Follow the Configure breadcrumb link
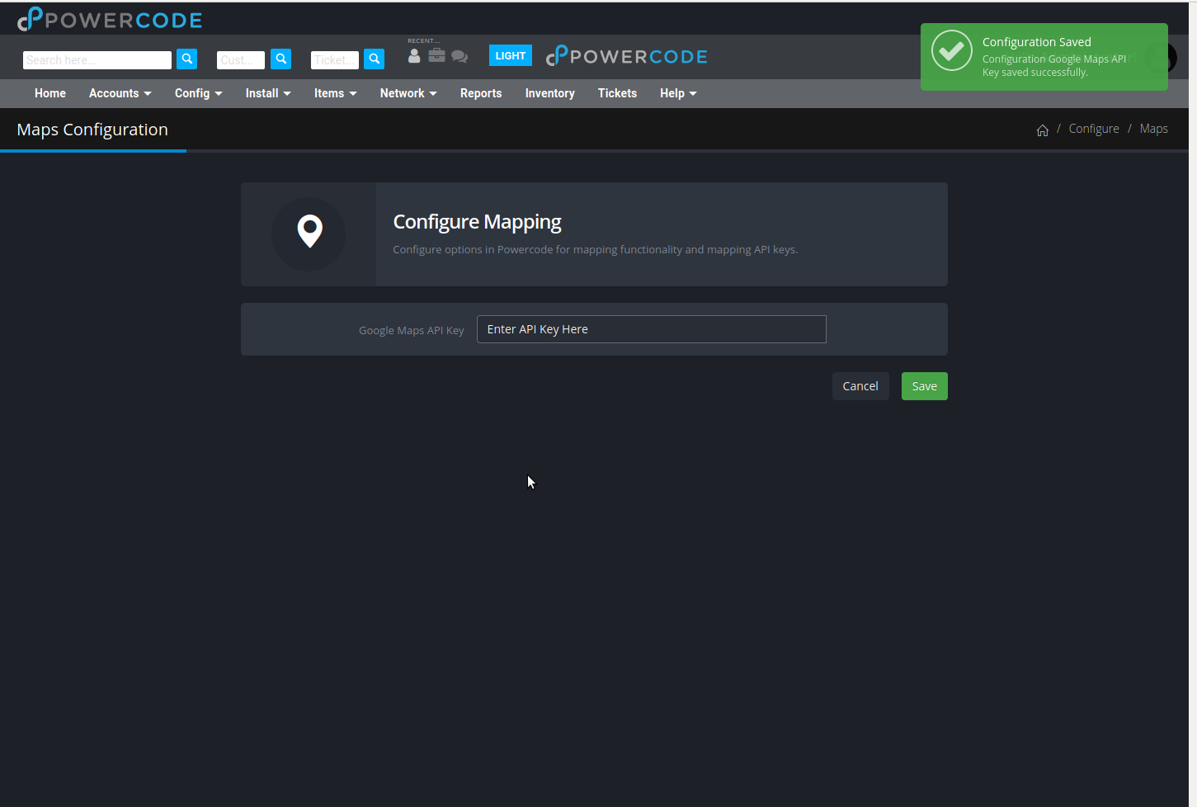The width and height of the screenshot is (1197, 807). [x=1094, y=129]
